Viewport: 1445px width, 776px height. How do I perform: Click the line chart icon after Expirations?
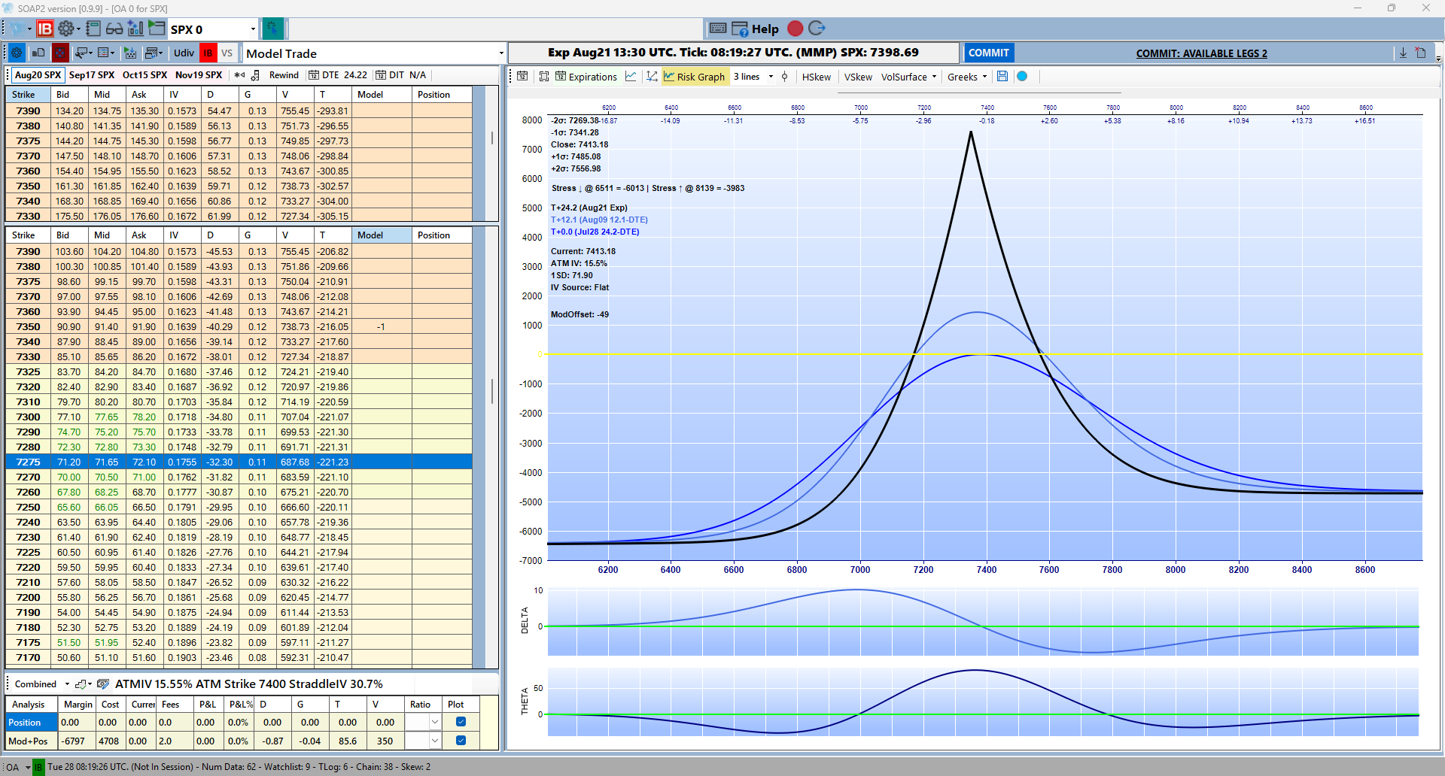(631, 76)
